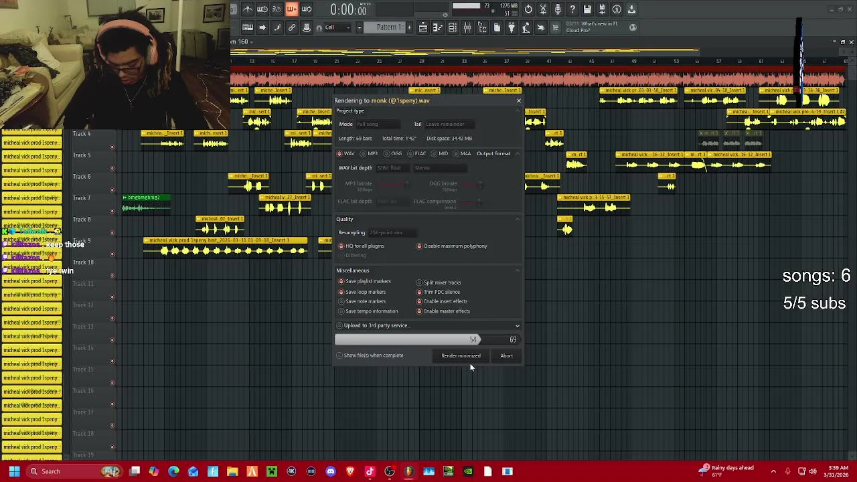Enable Show file(s) when complete
The image size is (857, 482).
(370, 355)
